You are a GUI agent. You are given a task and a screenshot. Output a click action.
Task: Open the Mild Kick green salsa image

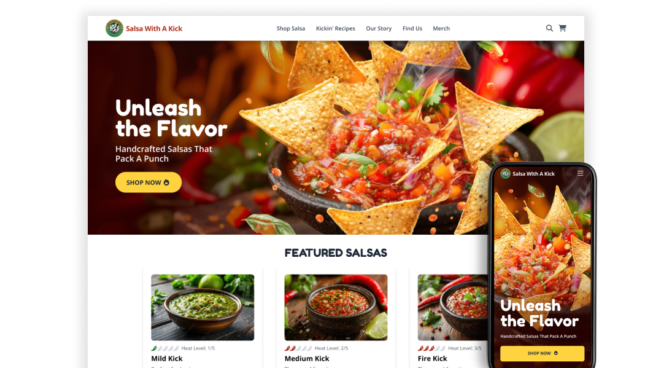(x=203, y=308)
